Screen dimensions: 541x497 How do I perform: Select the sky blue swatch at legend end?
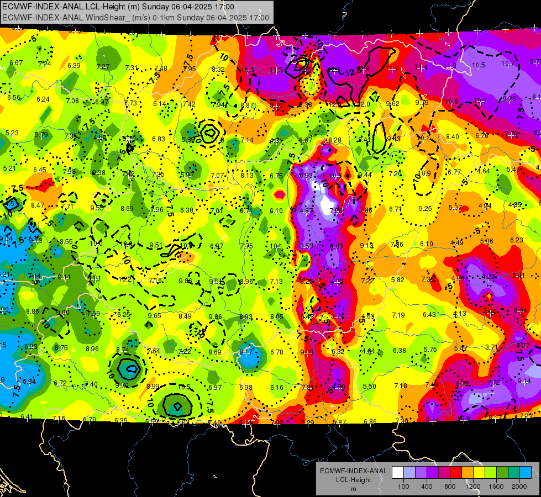[x=526, y=473]
